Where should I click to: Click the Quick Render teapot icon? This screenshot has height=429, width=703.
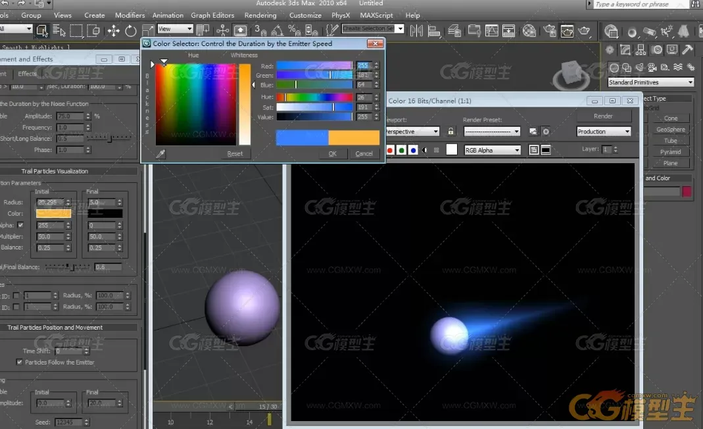(584, 30)
